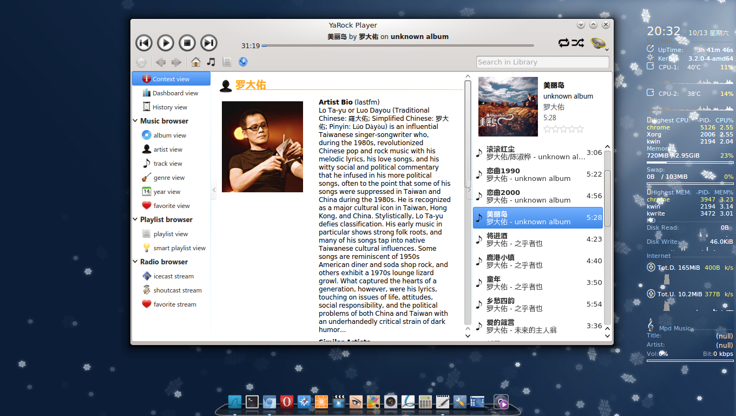Click the Artist Bio lastfm heading
736x416 pixels.
pos(349,102)
